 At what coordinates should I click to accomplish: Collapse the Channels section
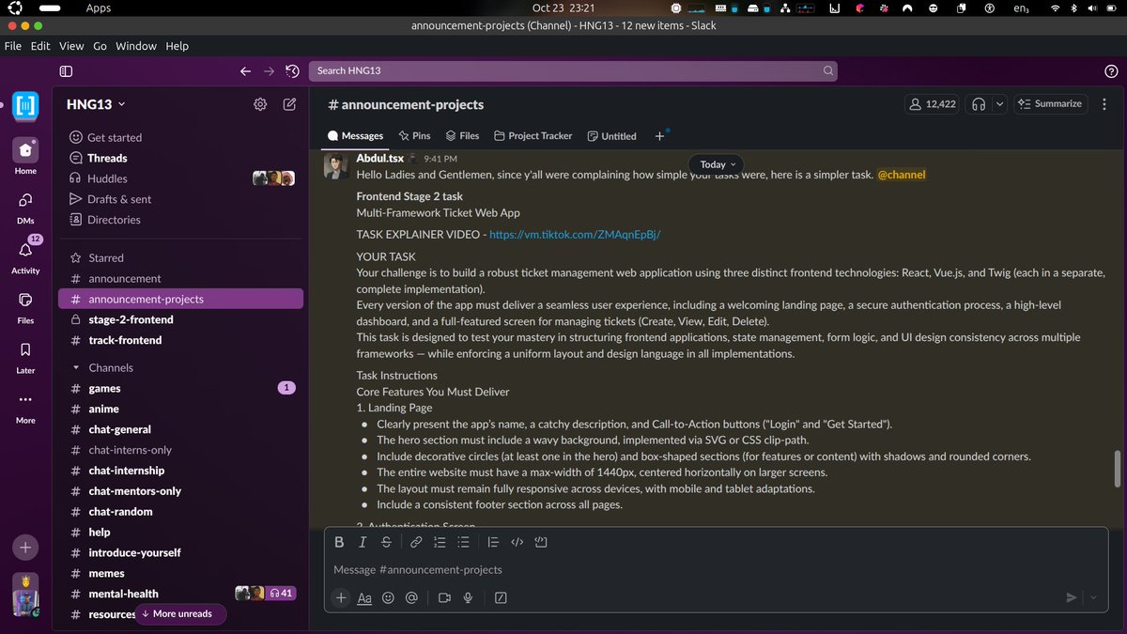(75, 368)
